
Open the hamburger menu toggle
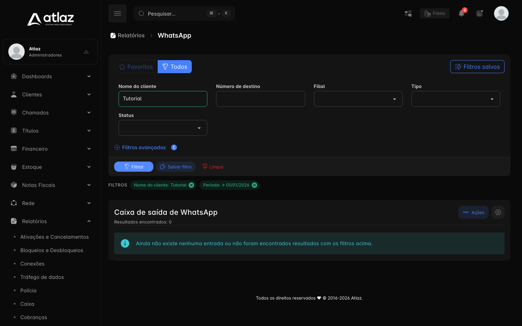(x=117, y=13)
